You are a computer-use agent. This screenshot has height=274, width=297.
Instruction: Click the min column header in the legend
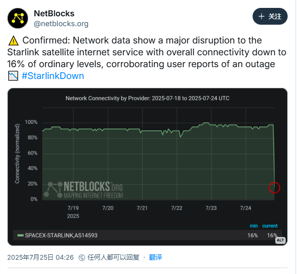(x=254, y=226)
